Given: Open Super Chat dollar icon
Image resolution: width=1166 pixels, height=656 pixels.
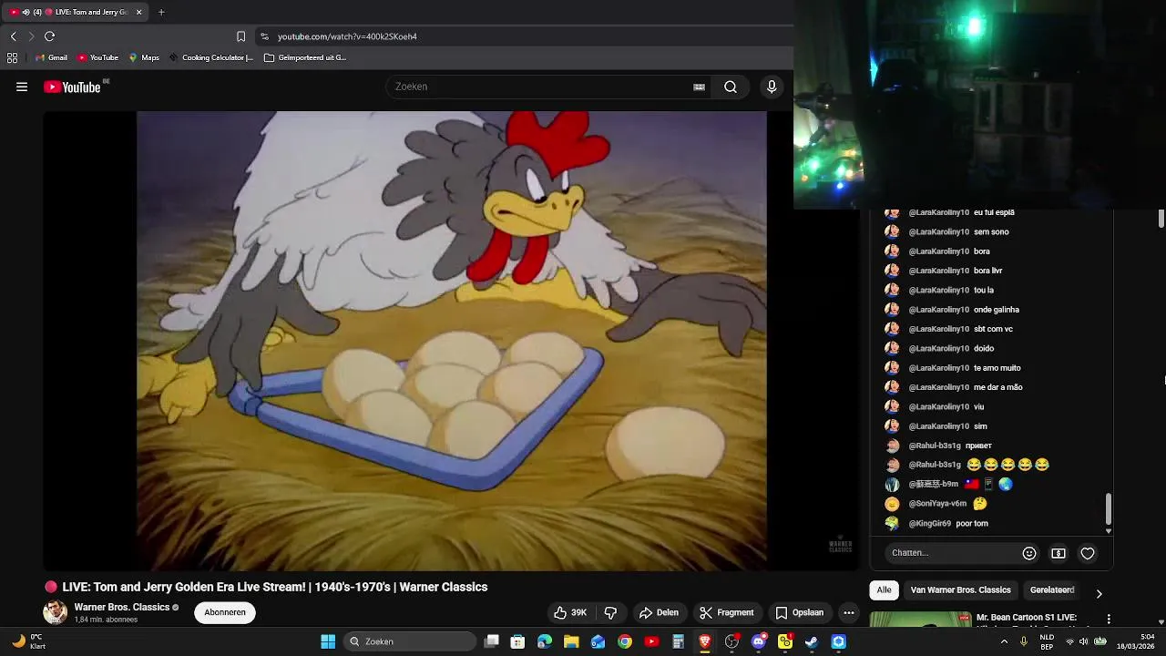Looking at the screenshot, I should click(x=1059, y=553).
